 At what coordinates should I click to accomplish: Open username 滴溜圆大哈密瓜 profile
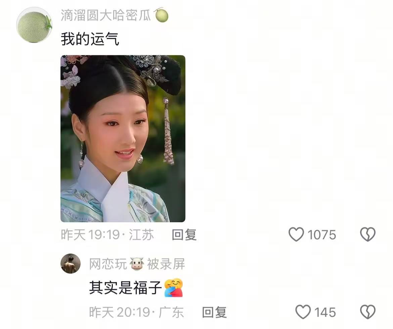tap(106, 15)
